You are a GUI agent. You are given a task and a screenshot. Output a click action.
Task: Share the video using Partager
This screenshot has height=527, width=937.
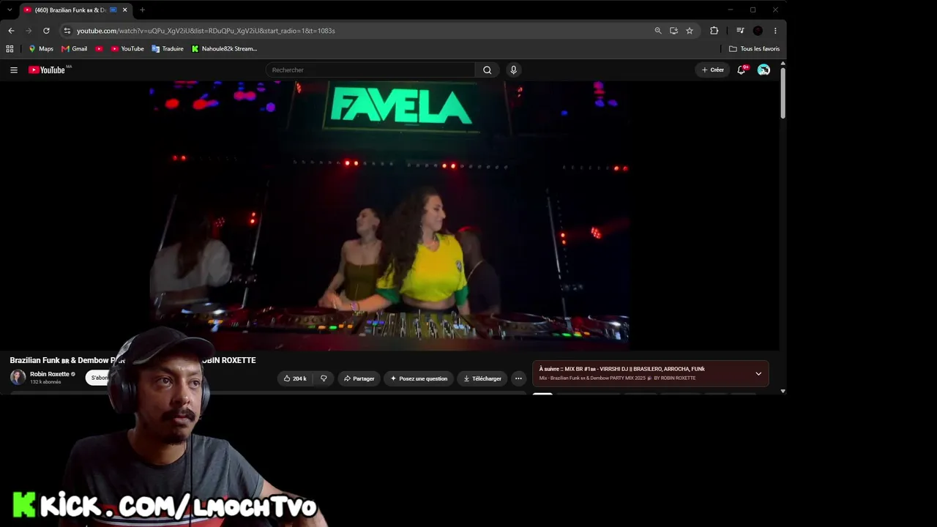coord(359,378)
